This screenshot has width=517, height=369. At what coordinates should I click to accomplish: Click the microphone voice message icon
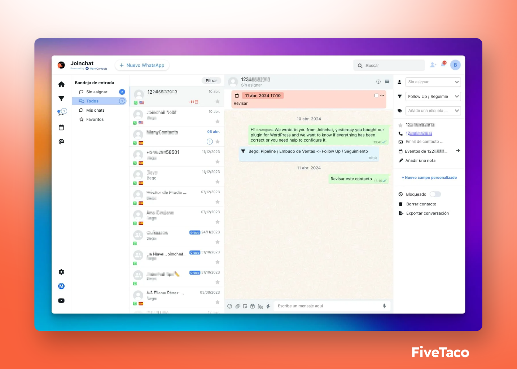pos(385,306)
